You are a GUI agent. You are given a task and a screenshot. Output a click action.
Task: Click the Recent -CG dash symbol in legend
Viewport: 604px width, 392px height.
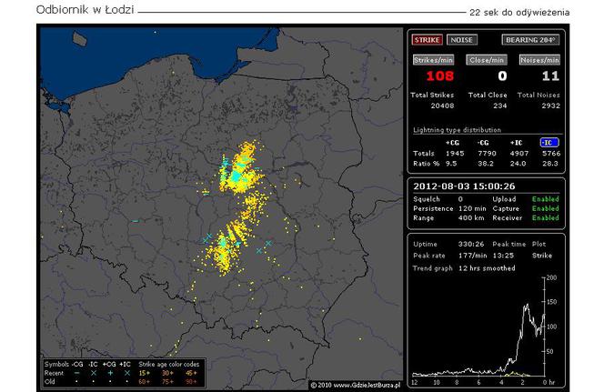pyautogui.click(x=77, y=373)
